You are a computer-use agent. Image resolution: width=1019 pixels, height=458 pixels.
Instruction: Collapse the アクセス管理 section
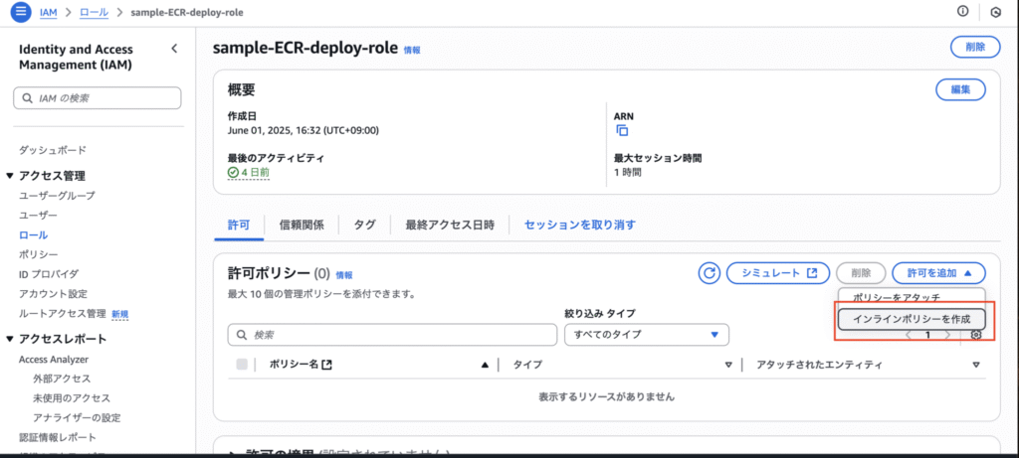[10, 176]
